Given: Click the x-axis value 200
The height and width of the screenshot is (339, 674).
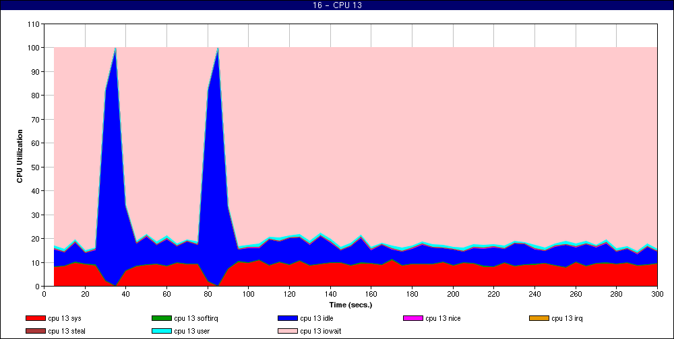Looking at the screenshot, I should tap(453, 294).
